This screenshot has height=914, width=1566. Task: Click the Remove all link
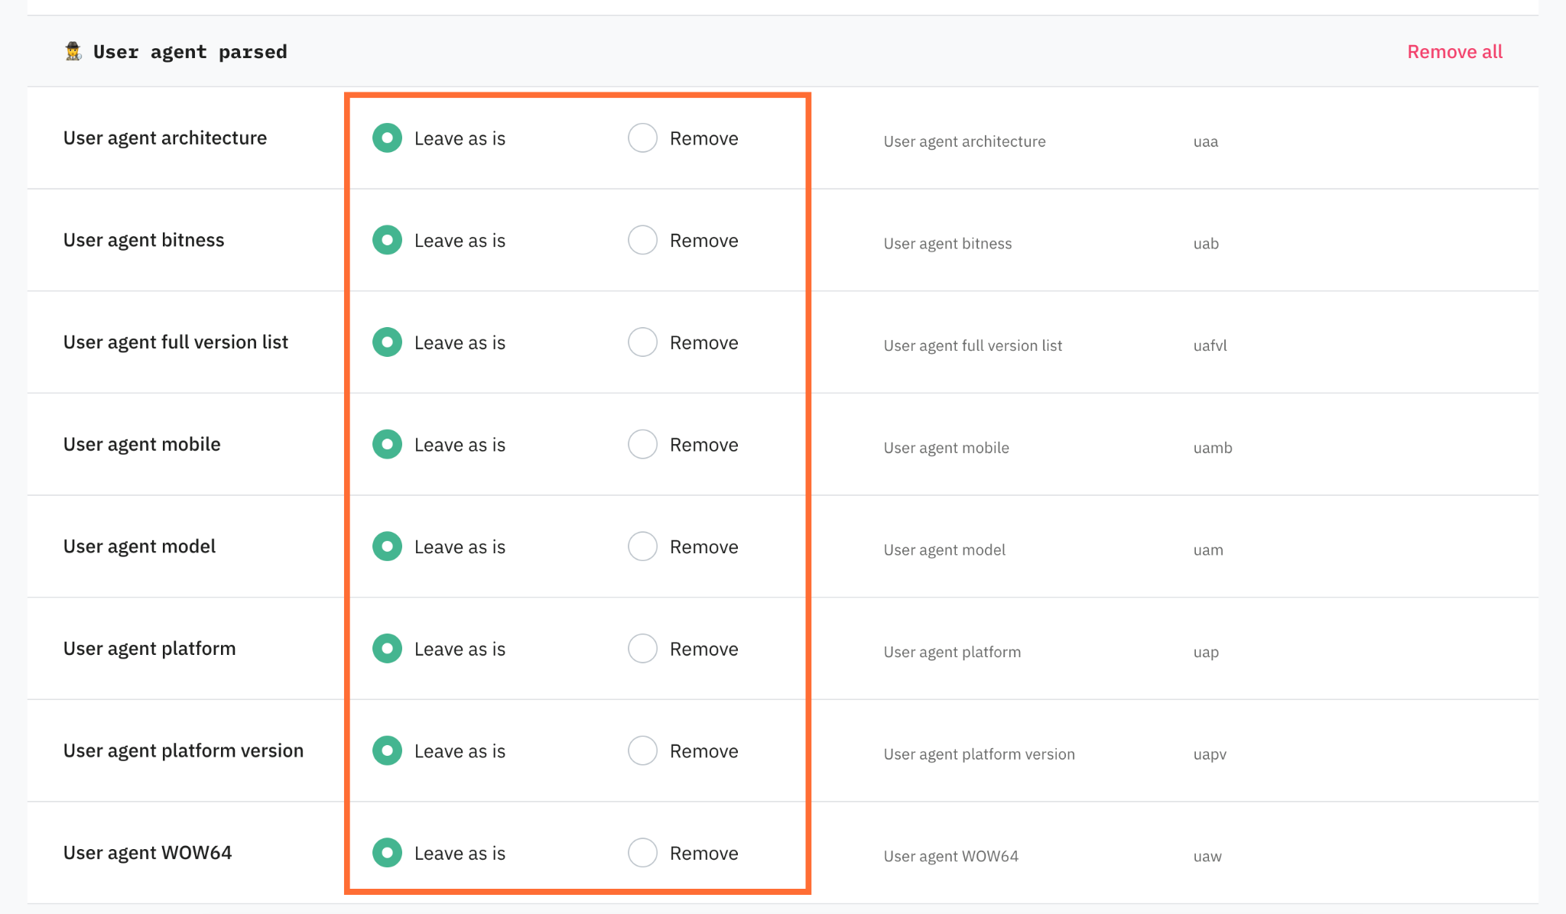click(x=1454, y=51)
